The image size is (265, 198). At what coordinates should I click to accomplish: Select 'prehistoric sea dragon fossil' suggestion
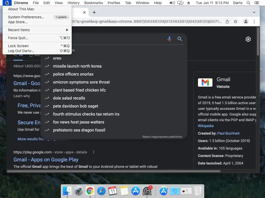pos(114,130)
